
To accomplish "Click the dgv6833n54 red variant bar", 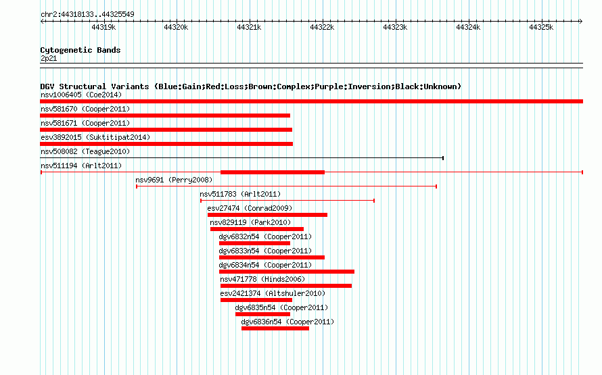I will [272, 257].
